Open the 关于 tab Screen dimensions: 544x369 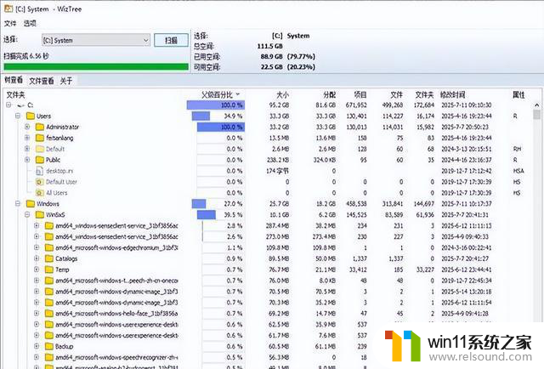66,81
